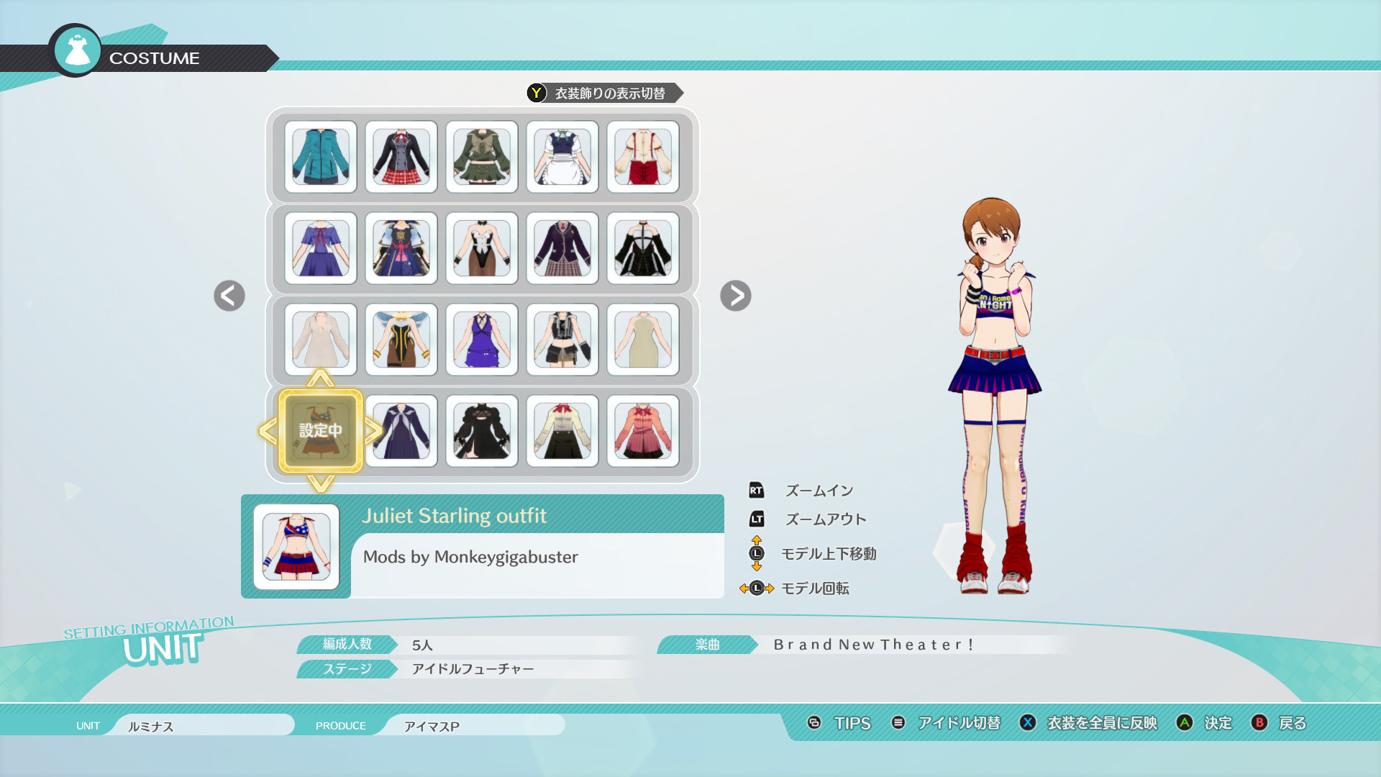Pick the cream blouse with black skirt uniform
Image resolution: width=1381 pixels, height=777 pixels.
tap(562, 431)
